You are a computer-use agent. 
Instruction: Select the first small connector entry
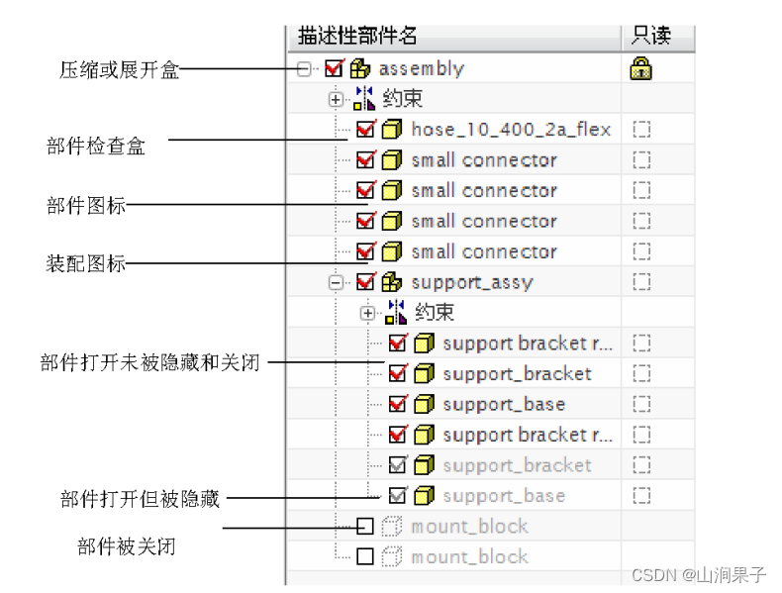(x=484, y=160)
